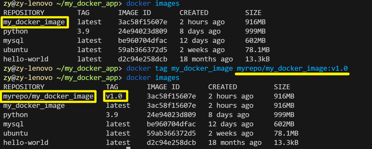Image resolution: width=372 pixels, height=149 pixels.
Task: Click python's 3.9 tag in first listing
Action: point(83,31)
